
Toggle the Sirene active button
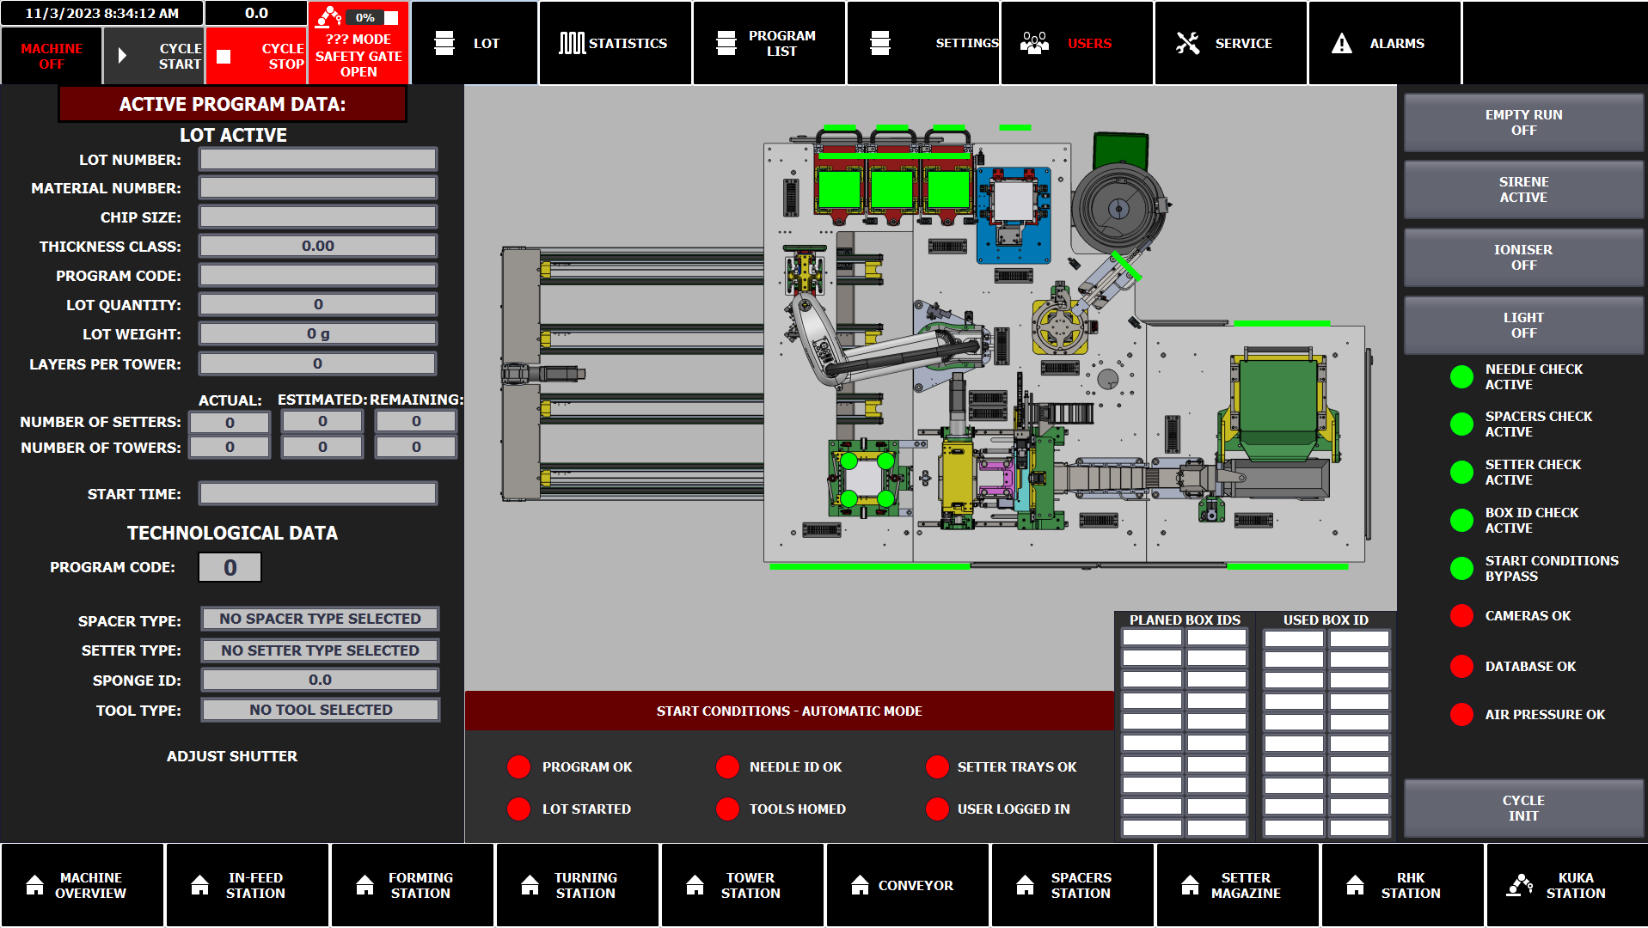click(x=1523, y=190)
